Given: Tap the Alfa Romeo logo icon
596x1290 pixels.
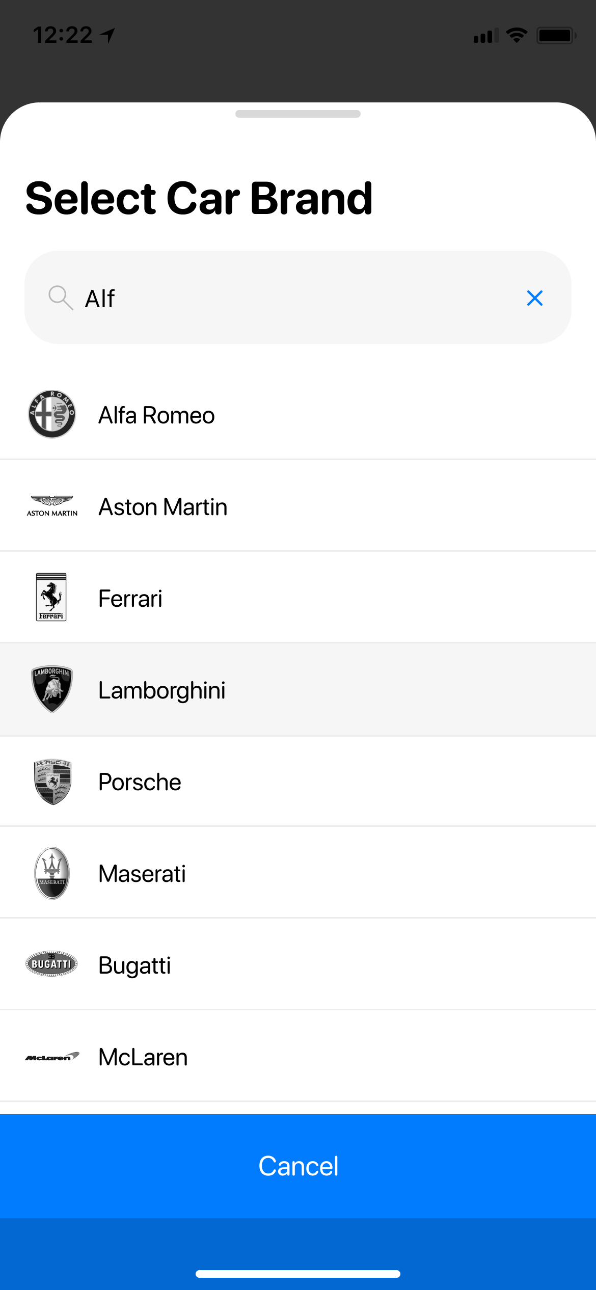Looking at the screenshot, I should coord(52,415).
